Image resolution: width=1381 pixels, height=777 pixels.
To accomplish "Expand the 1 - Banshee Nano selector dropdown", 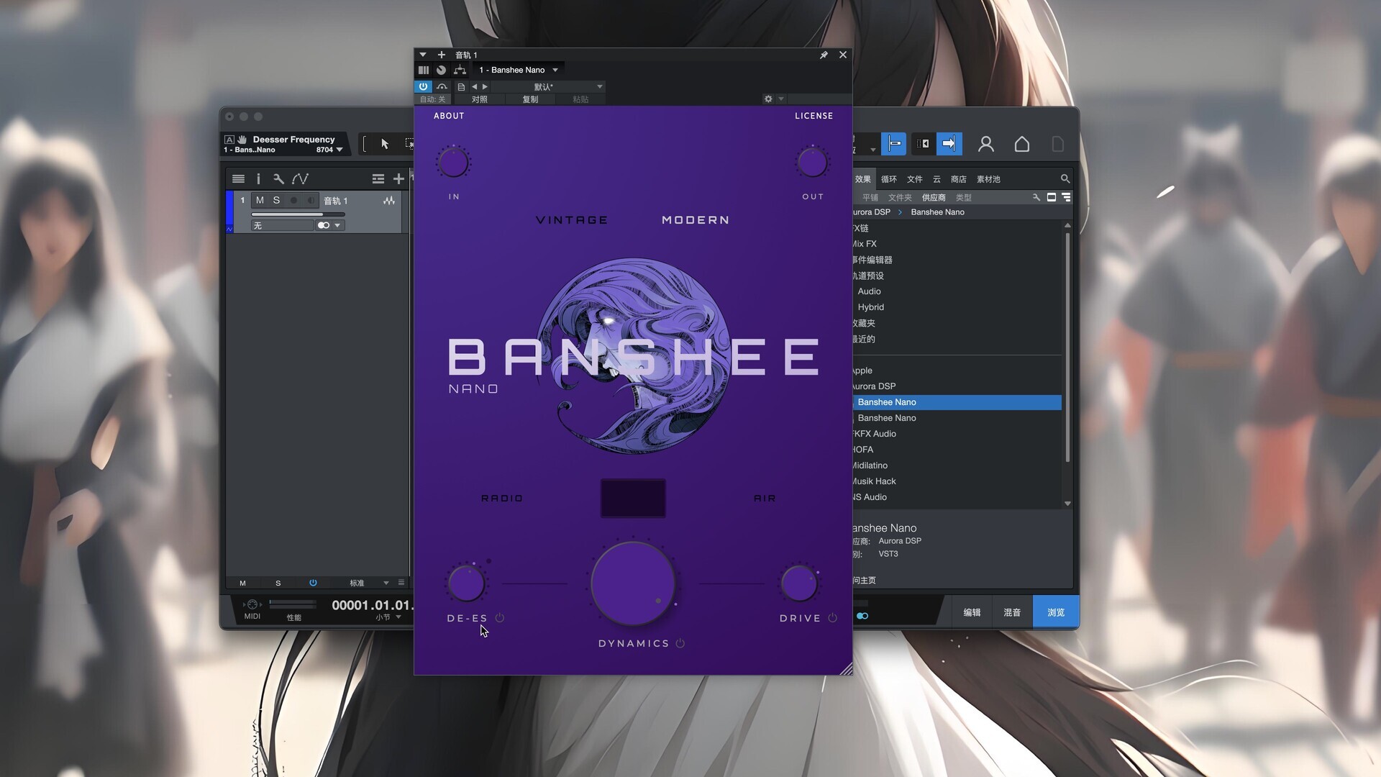I will pos(555,70).
